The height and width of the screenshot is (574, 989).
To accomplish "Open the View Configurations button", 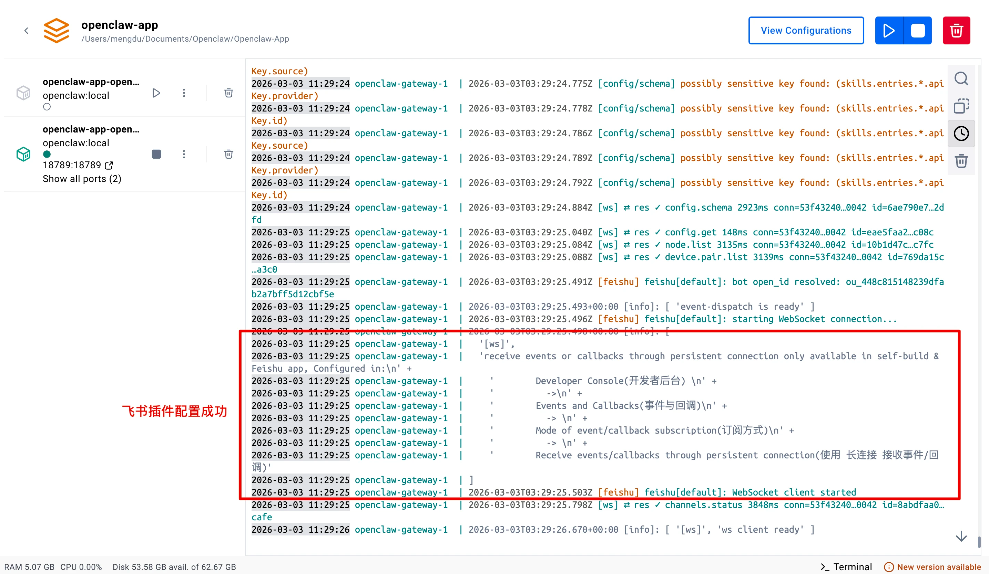I will (x=806, y=31).
